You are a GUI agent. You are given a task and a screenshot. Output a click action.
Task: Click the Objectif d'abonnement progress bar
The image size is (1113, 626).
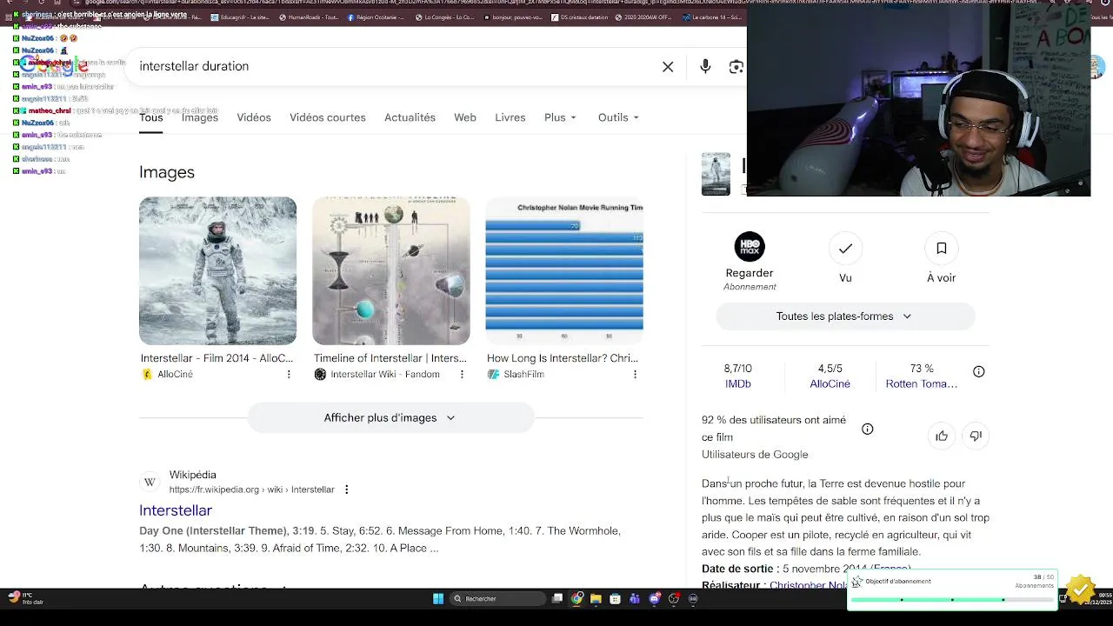pos(952,599)
